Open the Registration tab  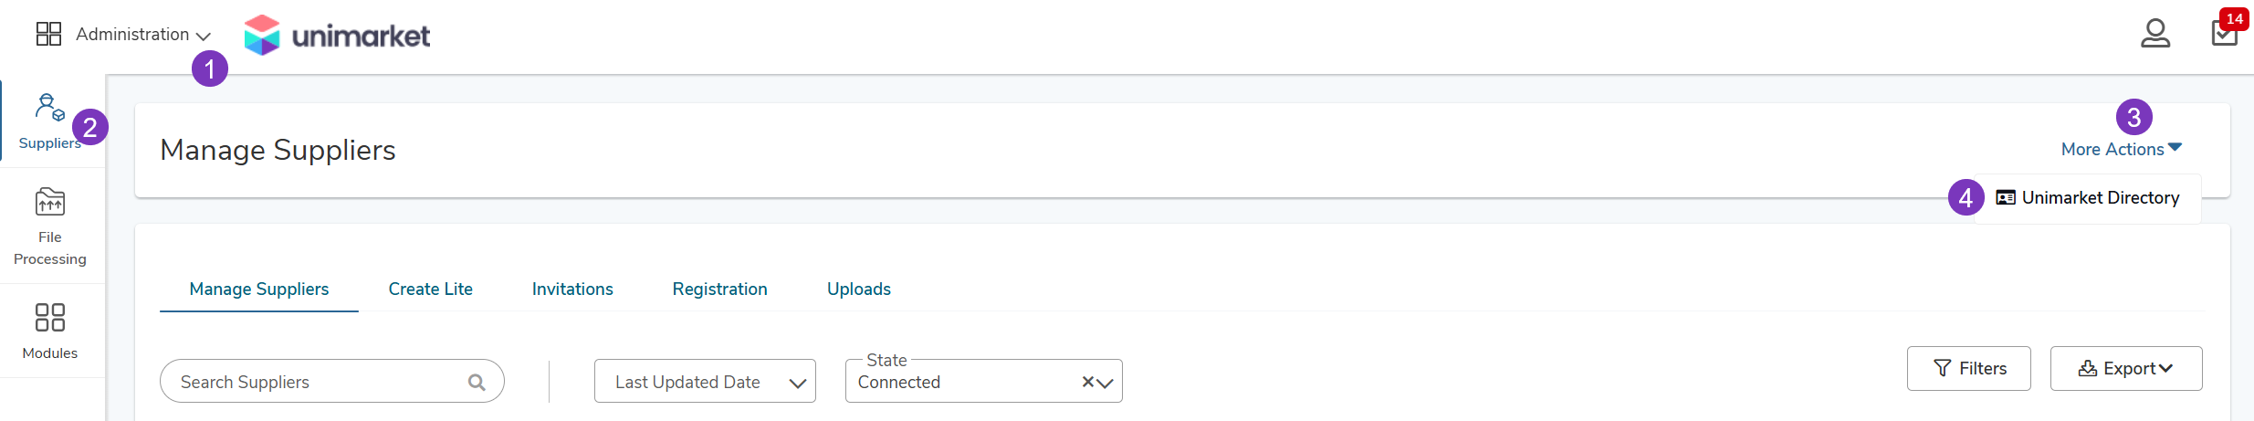pos(720,289)
